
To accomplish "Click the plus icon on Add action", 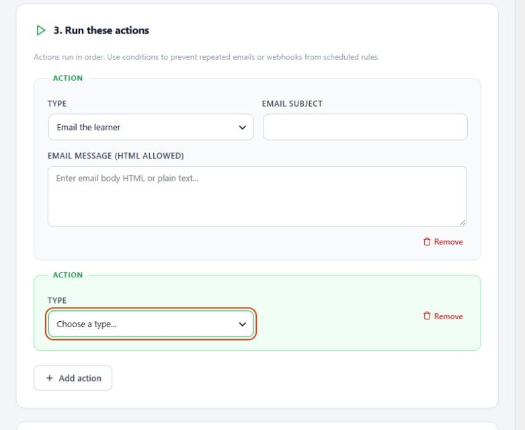I will pos(50,378).
